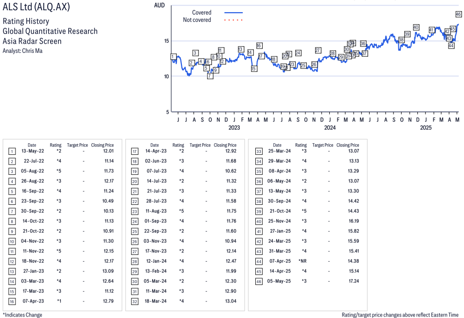Select the 2025 year label on the axis

(x=426, y=128)
